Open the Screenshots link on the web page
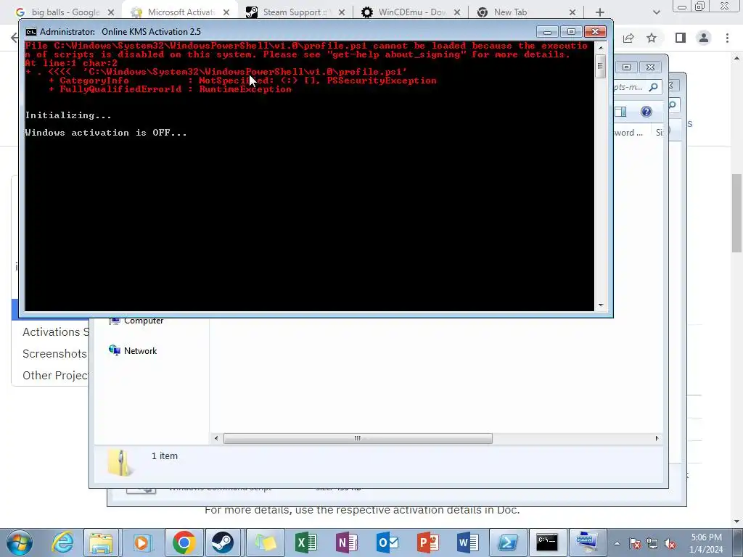This screenshot has height=557, width=743. click(54, 354)
